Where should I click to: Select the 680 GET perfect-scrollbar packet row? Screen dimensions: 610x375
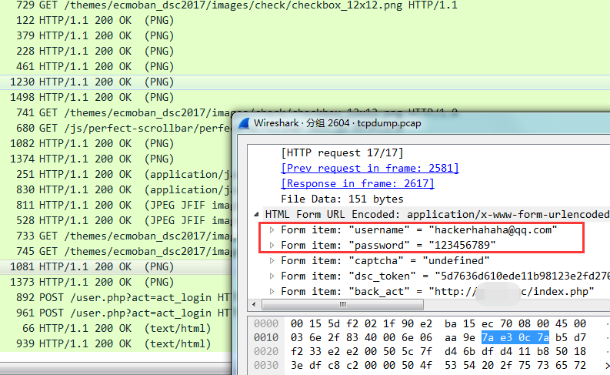point(115,128)
